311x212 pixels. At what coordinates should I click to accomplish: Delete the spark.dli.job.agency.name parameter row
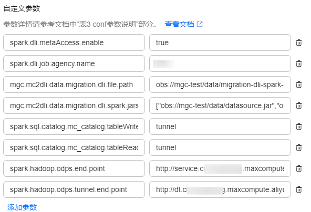[x=299, y=63]
